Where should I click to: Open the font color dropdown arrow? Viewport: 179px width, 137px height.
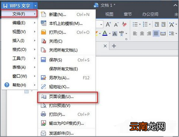(x=110, y=33)
